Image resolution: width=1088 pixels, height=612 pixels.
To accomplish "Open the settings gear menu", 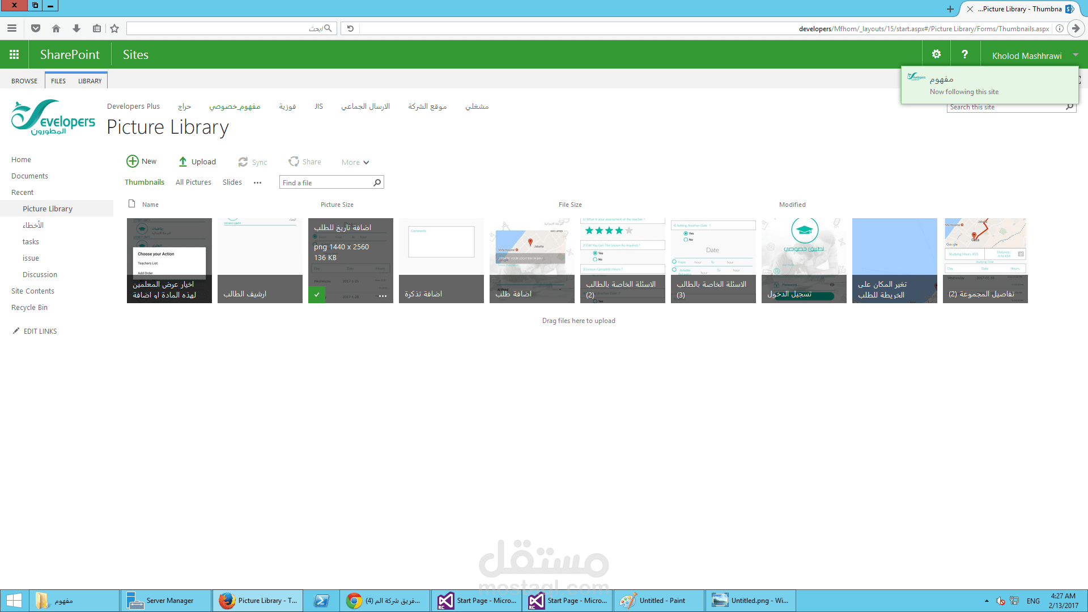I will click(936, 54).
